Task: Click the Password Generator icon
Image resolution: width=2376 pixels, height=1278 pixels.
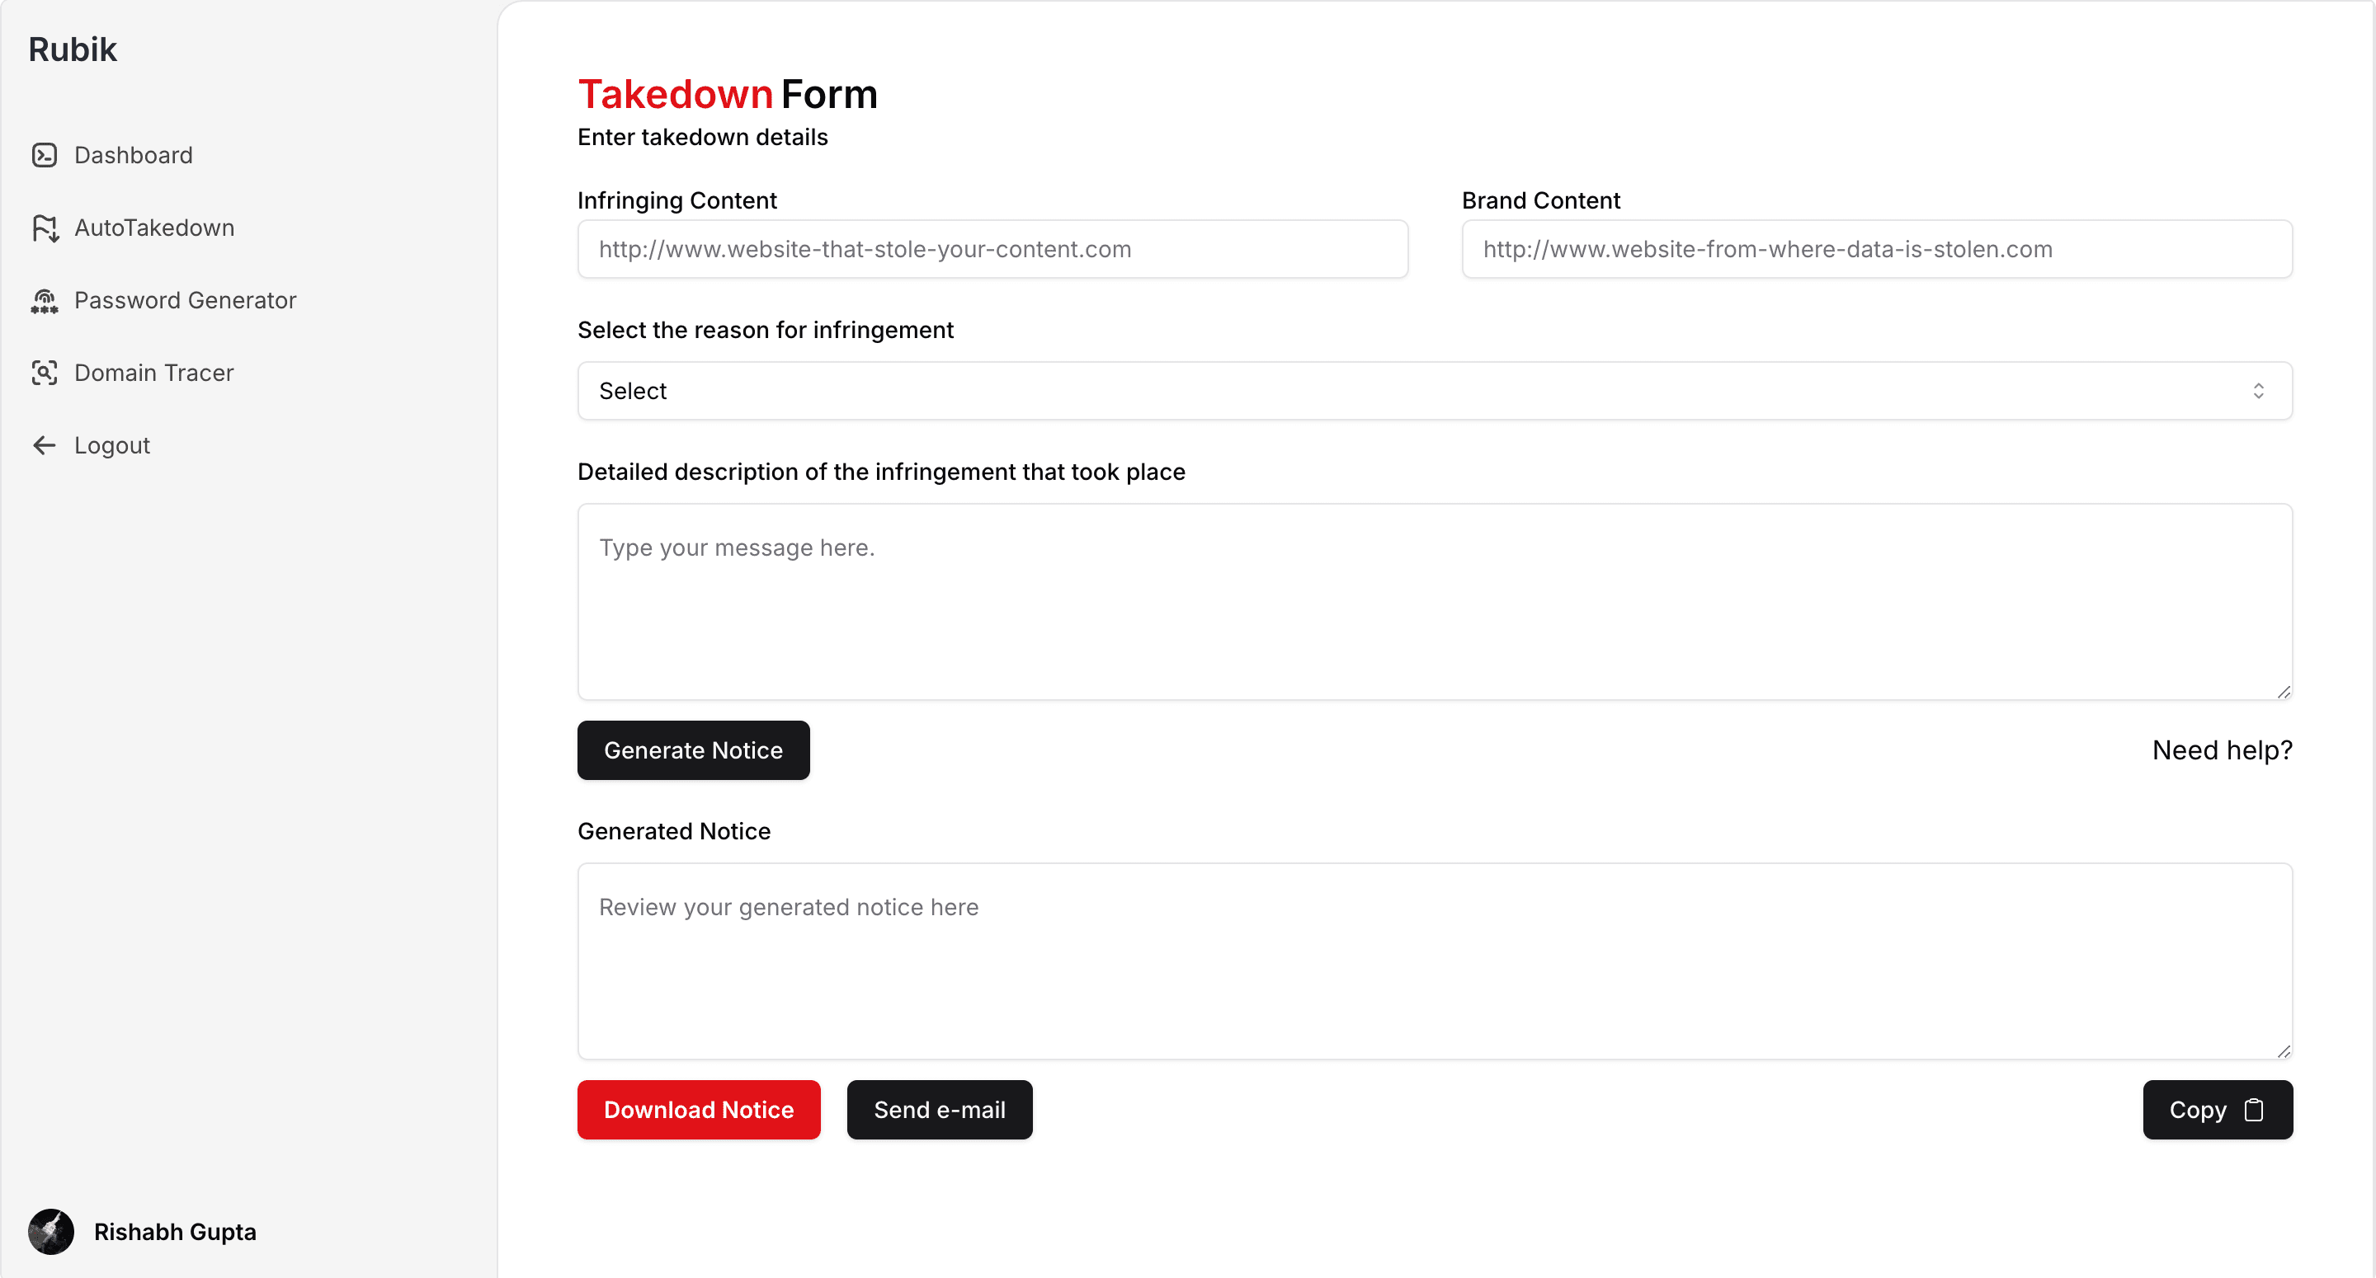Action: [x=45, y=301]
